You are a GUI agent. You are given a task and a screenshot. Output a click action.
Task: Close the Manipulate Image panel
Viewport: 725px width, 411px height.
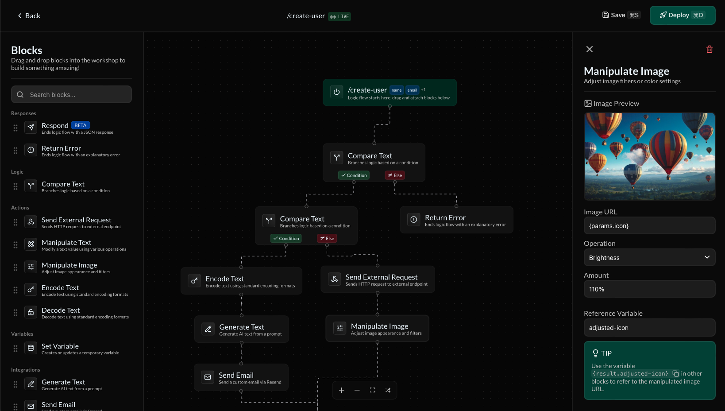click(x=589, y=49)
